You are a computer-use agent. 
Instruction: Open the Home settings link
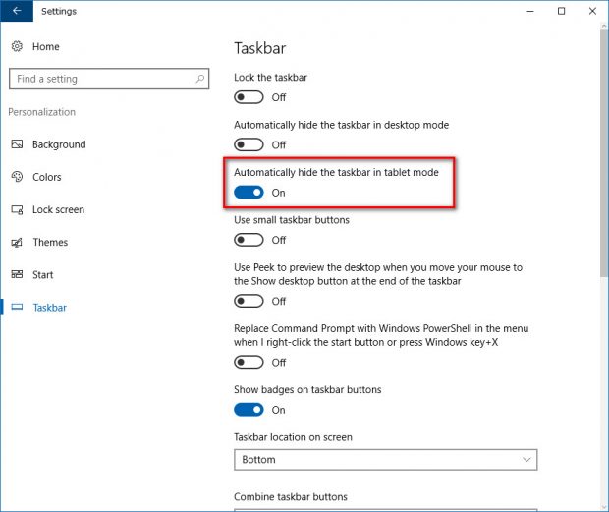point(46,46)
